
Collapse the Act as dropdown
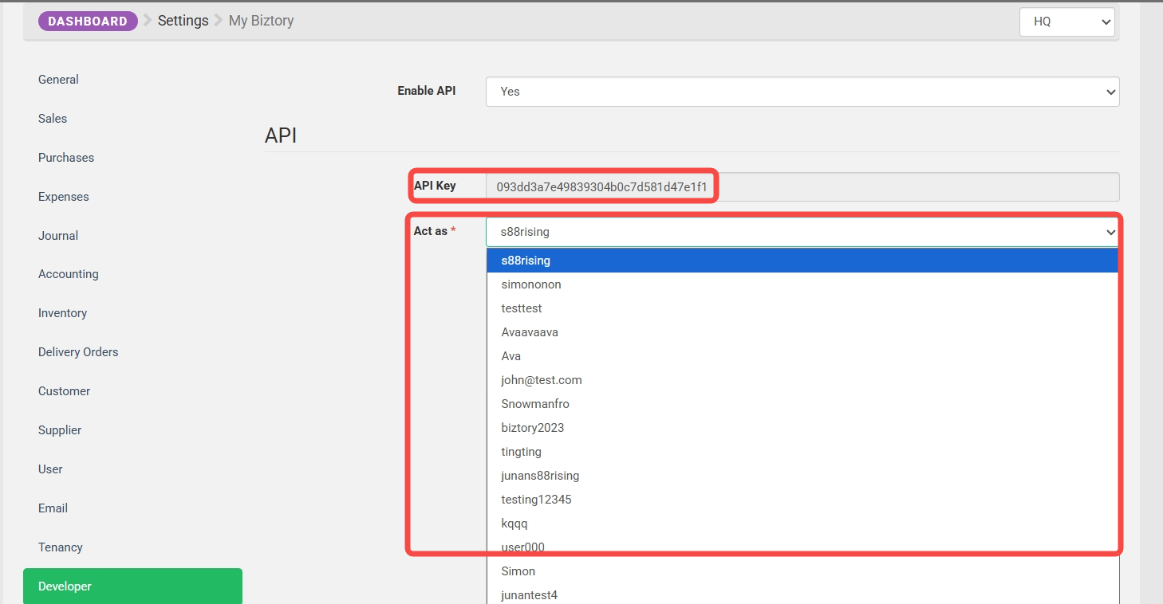802,232
